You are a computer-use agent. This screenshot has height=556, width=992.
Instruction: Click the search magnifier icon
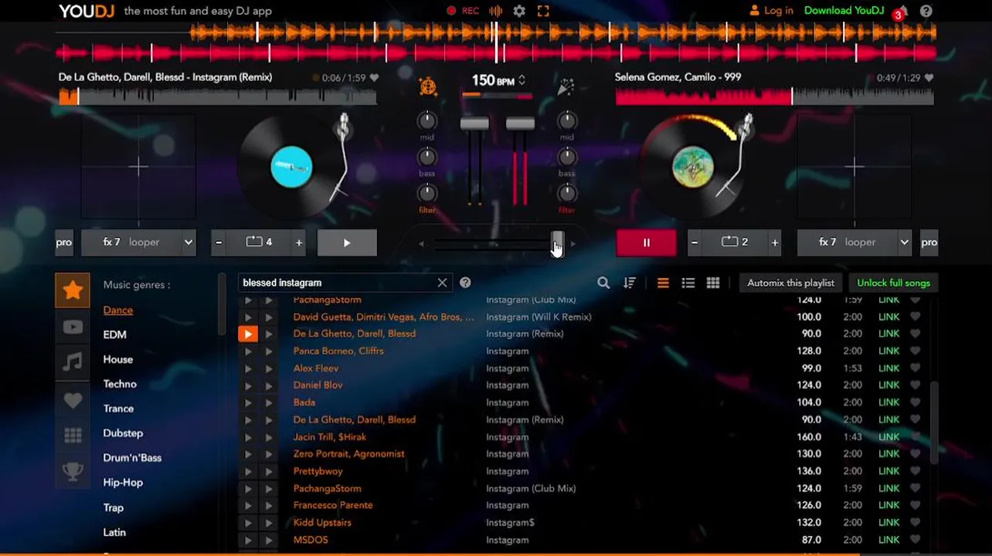(603, 283)
